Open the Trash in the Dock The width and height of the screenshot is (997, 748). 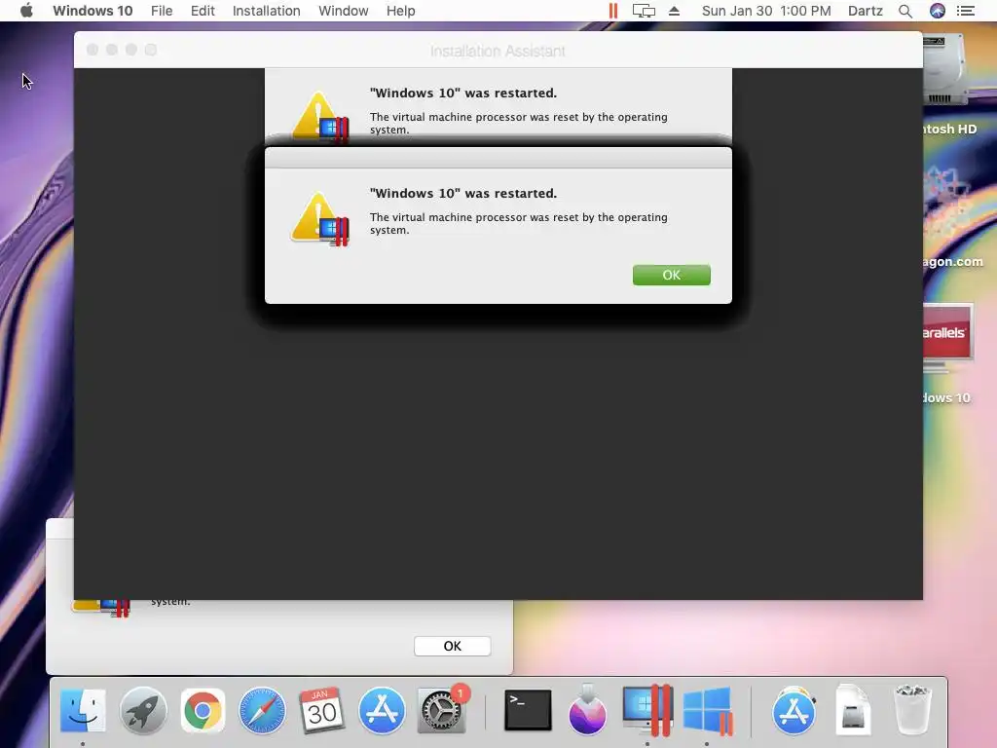912,710
